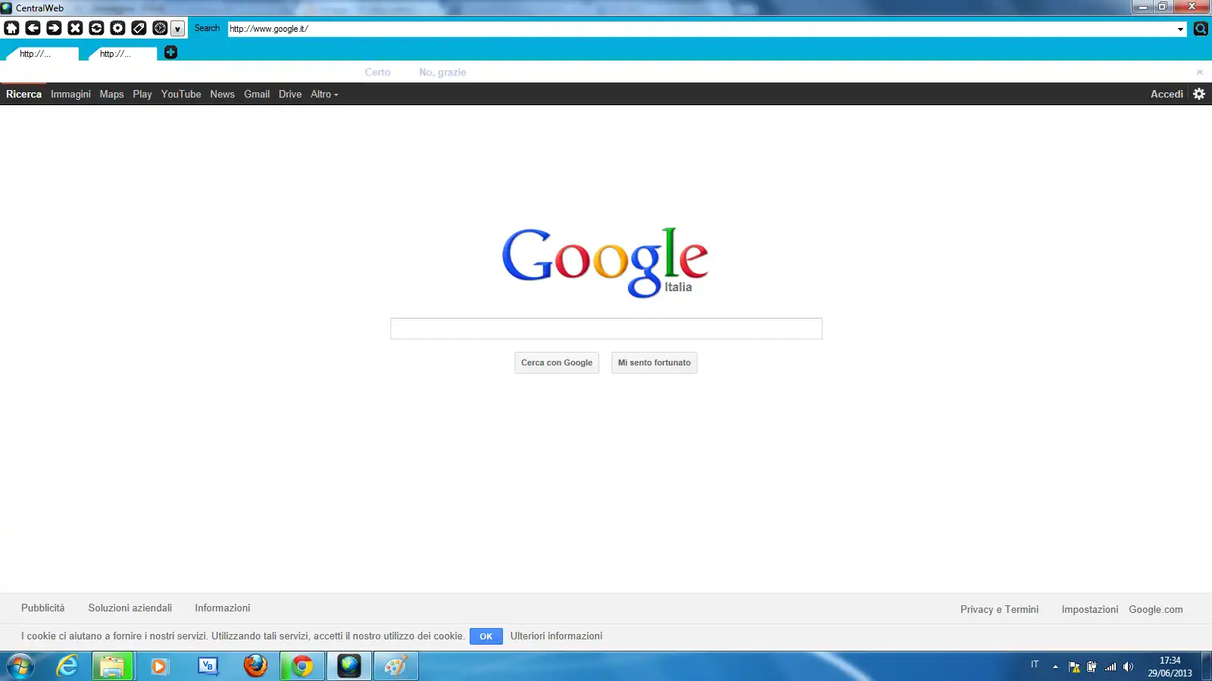The height and width of the screenshot is (681, 1212).
Task: Open the Windows Start menu orb
Action: [21, 667]
